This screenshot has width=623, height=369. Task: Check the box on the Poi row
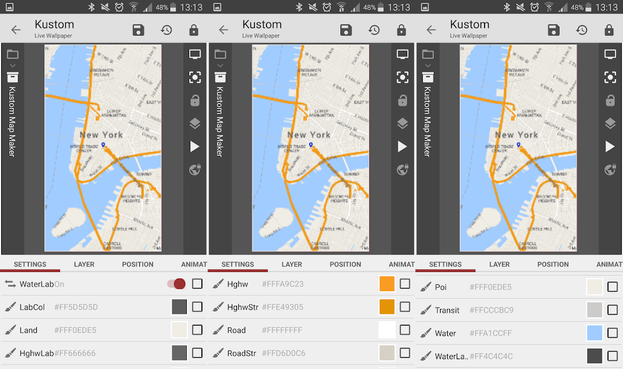613,287
